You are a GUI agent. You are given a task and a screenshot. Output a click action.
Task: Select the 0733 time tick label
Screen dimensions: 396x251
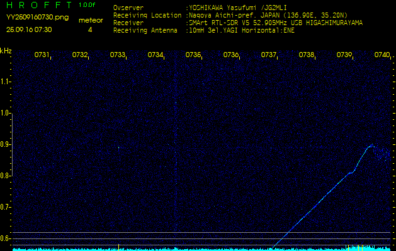118,55
